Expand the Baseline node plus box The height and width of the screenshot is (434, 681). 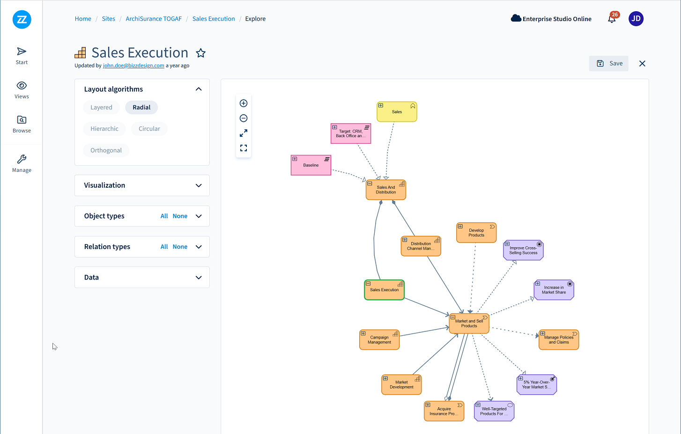click(295, 159)
